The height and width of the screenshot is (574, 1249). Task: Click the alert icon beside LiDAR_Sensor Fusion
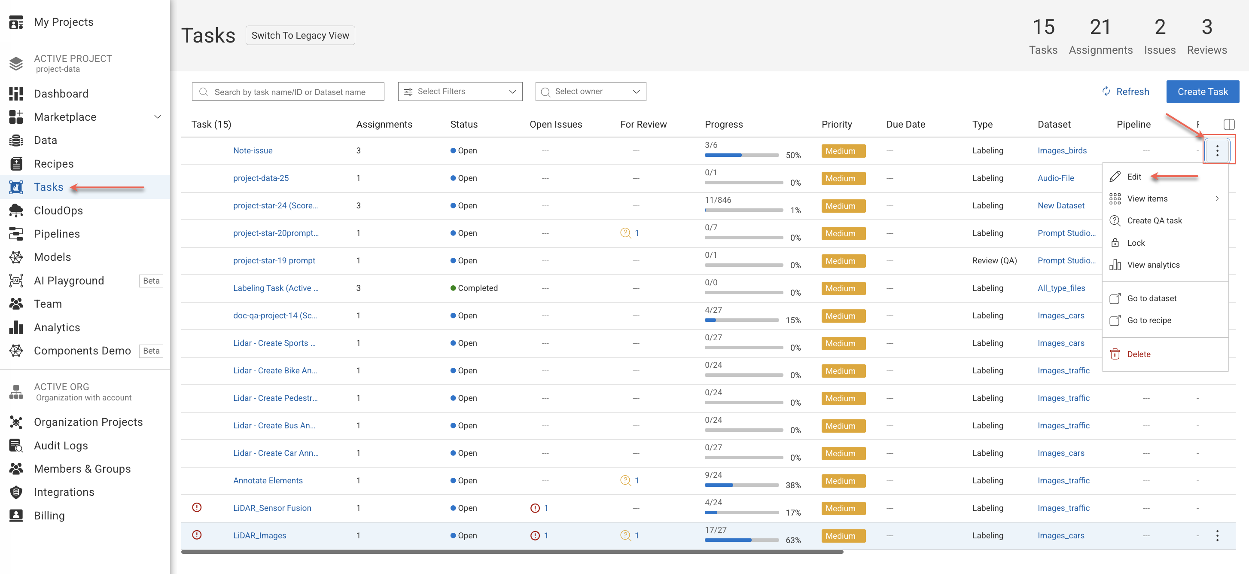tap(197, 507)
